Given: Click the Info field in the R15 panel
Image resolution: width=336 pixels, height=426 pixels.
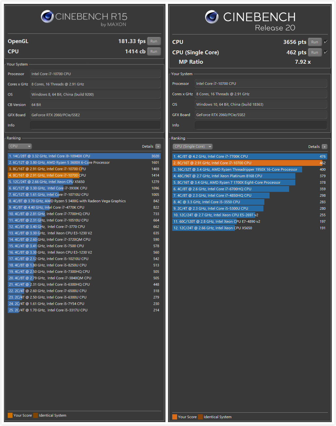Looking at the screenshot, I should coord(95,125).
